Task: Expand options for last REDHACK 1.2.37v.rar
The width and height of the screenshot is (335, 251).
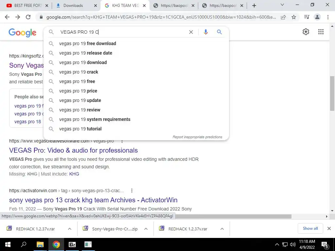Action: point(222,229)
